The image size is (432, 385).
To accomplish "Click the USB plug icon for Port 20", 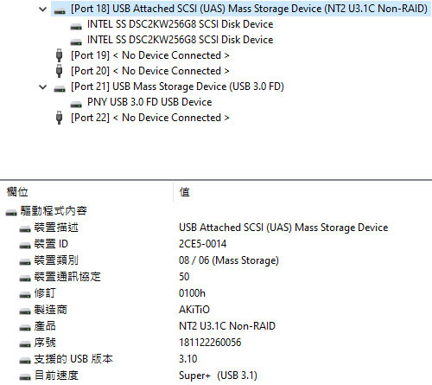I will 59,71.
